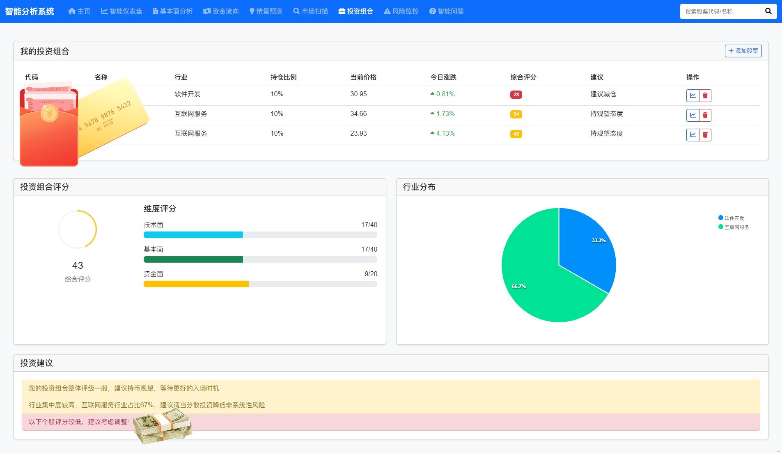Viewport: 782px width, 454px height.
Task: Open 智能仪表盘 dashboard menu item
Action: coord(122,11)
